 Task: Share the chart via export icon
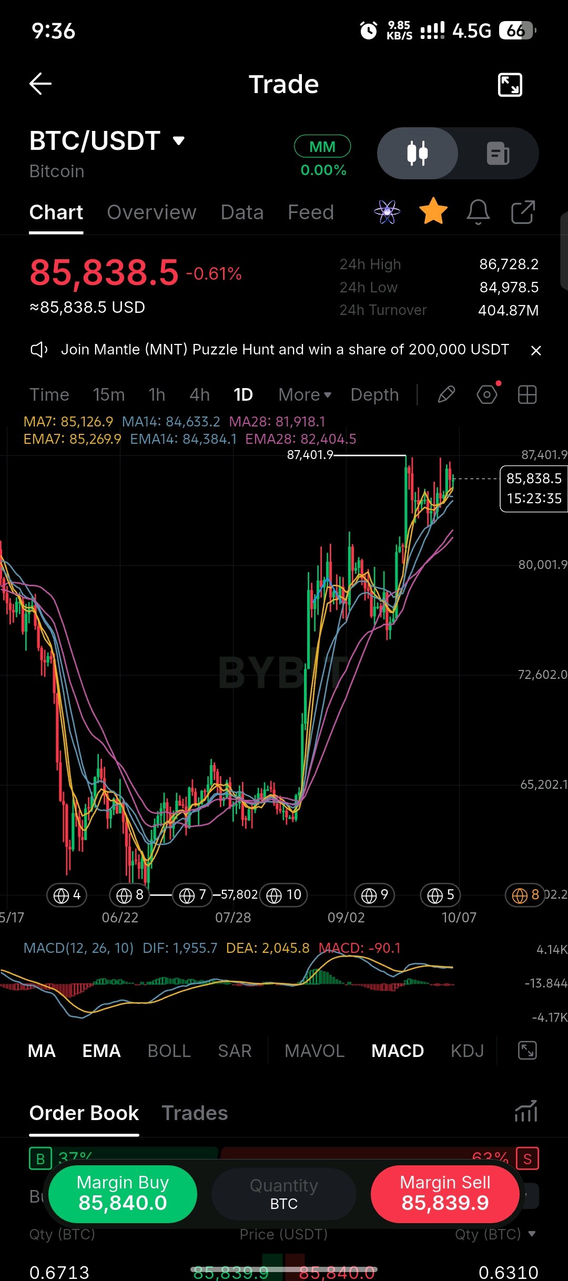point(523,212)
